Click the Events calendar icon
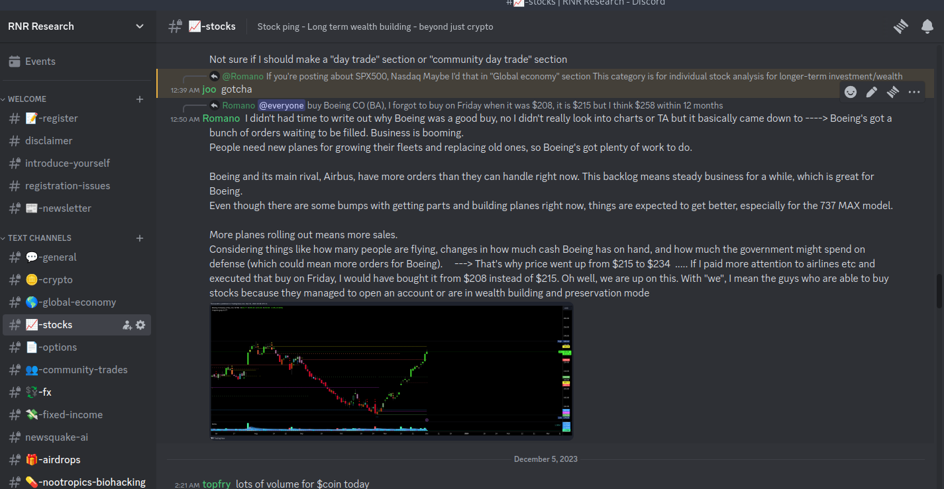 point(15,62)
